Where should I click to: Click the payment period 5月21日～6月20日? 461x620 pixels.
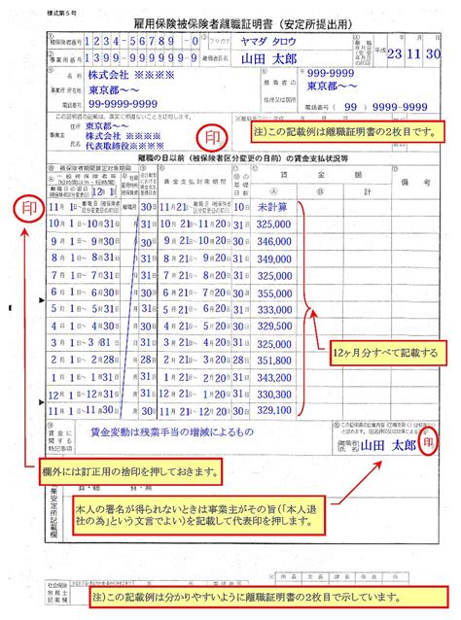click(x=195, y=309)
